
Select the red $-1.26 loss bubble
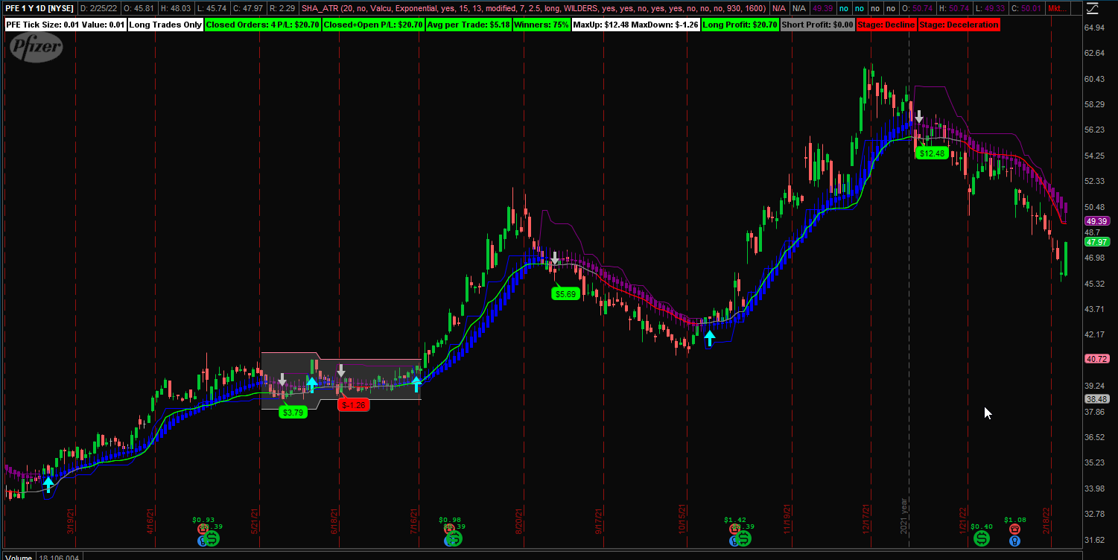[x=353, y=405]
